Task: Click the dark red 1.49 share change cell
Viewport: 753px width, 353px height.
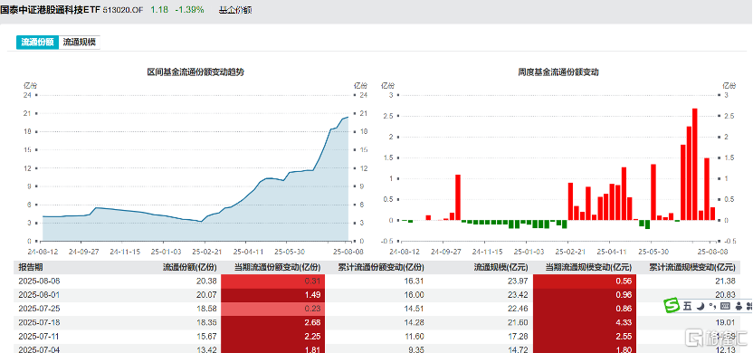Action: click(272, 295)
